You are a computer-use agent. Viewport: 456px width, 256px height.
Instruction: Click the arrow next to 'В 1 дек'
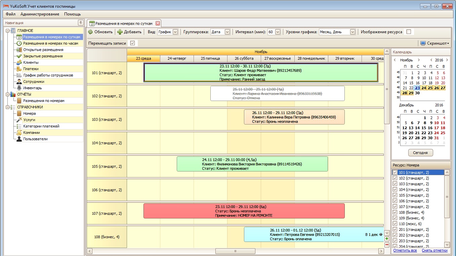coord(381,235)
